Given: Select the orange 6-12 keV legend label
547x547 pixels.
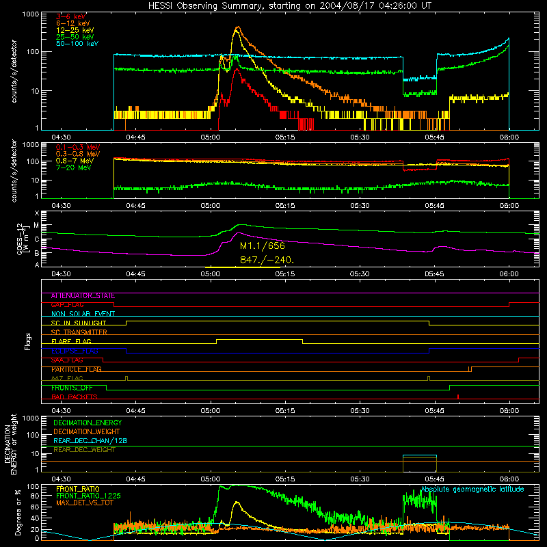Looking at the screenshot, I should pos(73,23).
